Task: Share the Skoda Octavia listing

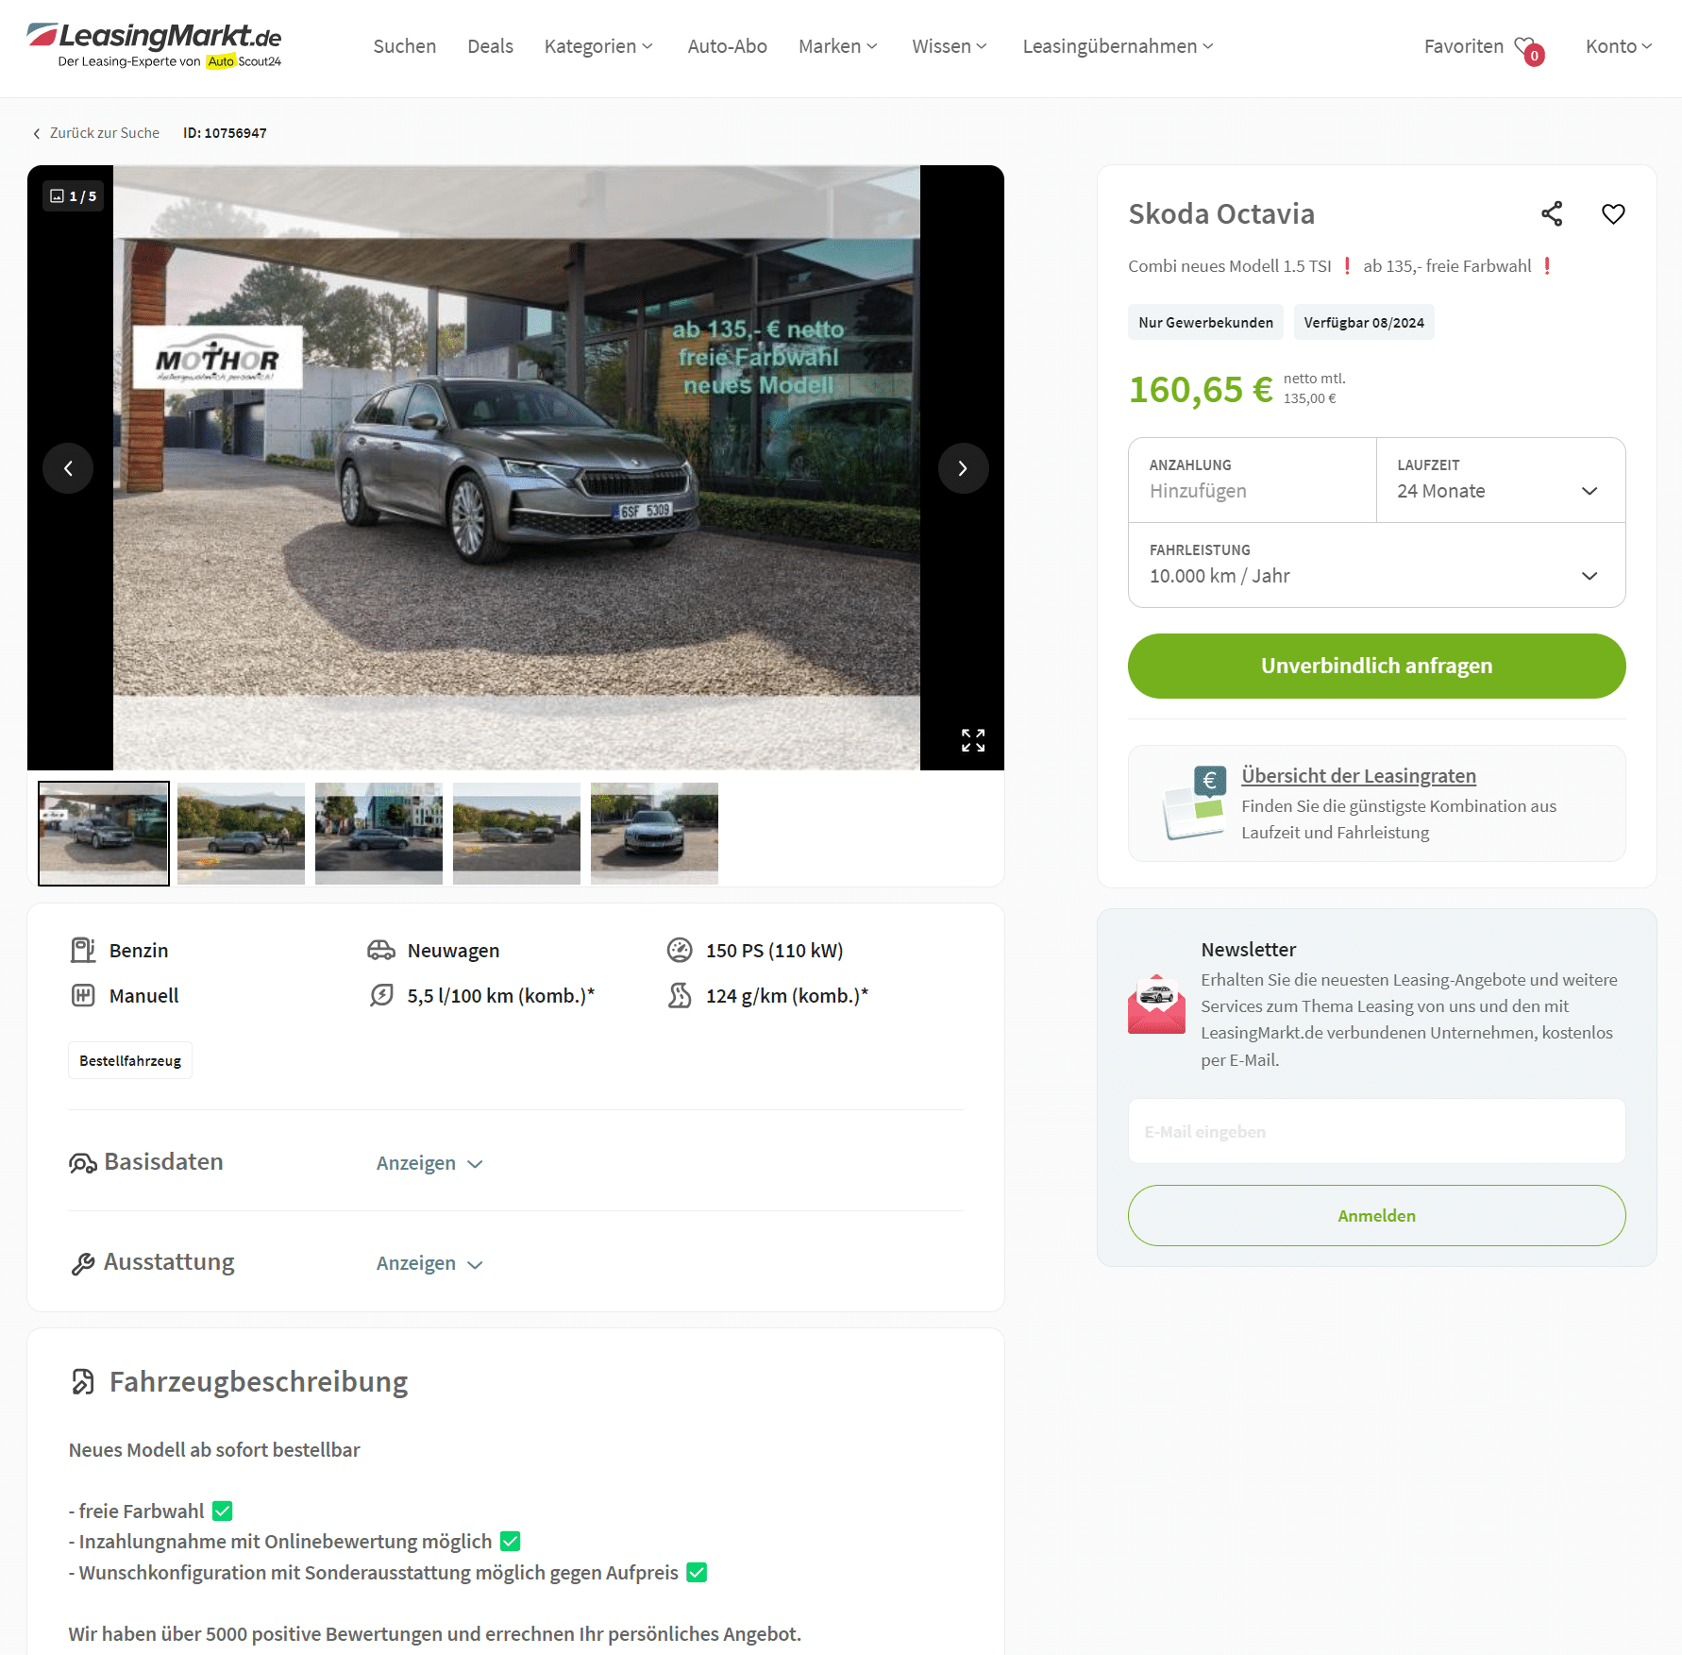Action: point(1552,214)
